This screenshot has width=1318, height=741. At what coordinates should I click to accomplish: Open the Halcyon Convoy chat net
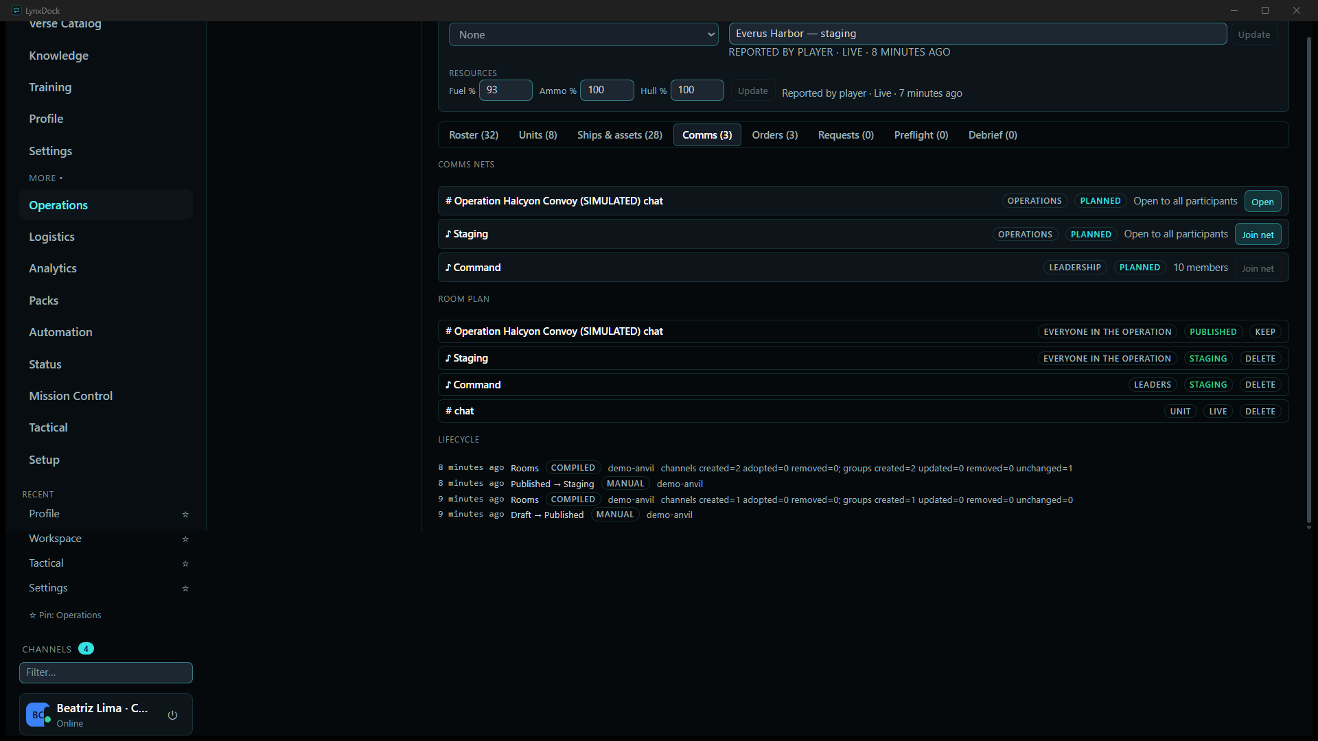tap(1262, 202)
